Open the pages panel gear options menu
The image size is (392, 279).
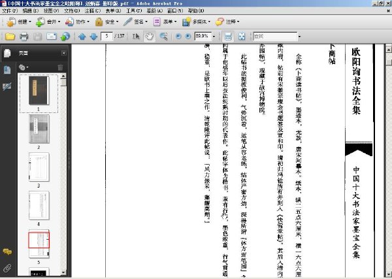coord(24,67)
